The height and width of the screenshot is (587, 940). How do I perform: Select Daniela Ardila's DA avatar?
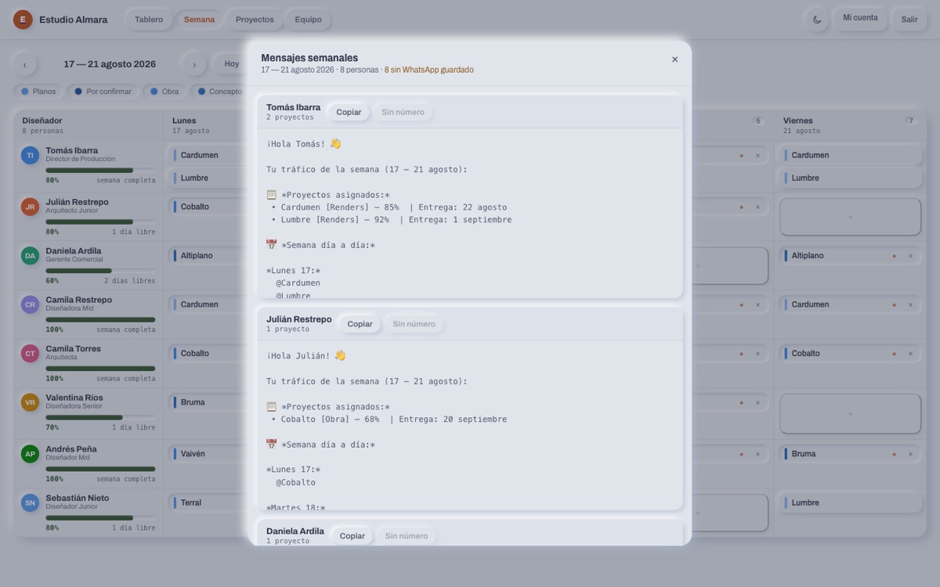click(x=30, y=255)
